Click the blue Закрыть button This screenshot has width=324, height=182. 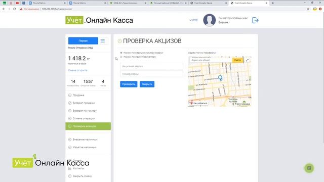point(147,84)
